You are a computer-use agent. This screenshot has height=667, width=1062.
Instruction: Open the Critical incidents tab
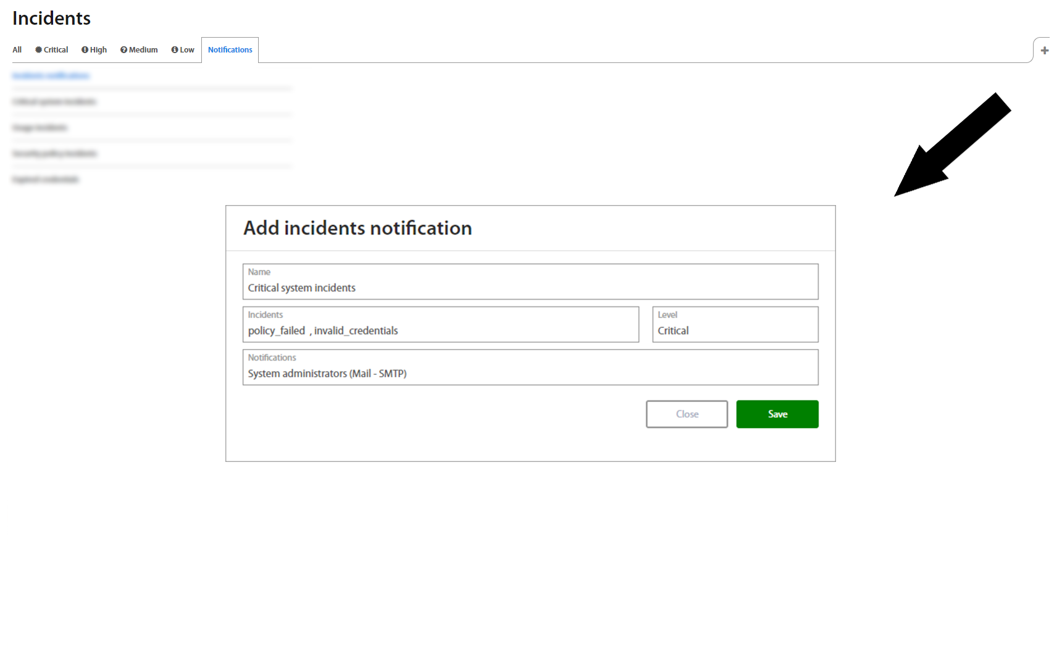tap(52, 50)
